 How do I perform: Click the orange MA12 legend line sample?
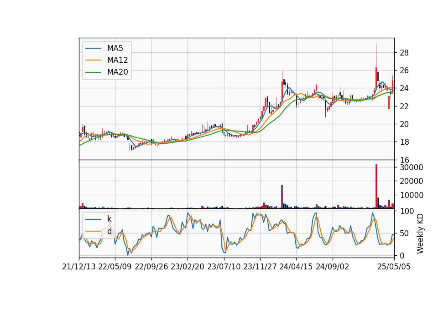pyautogui.click(x=93, y=60)
